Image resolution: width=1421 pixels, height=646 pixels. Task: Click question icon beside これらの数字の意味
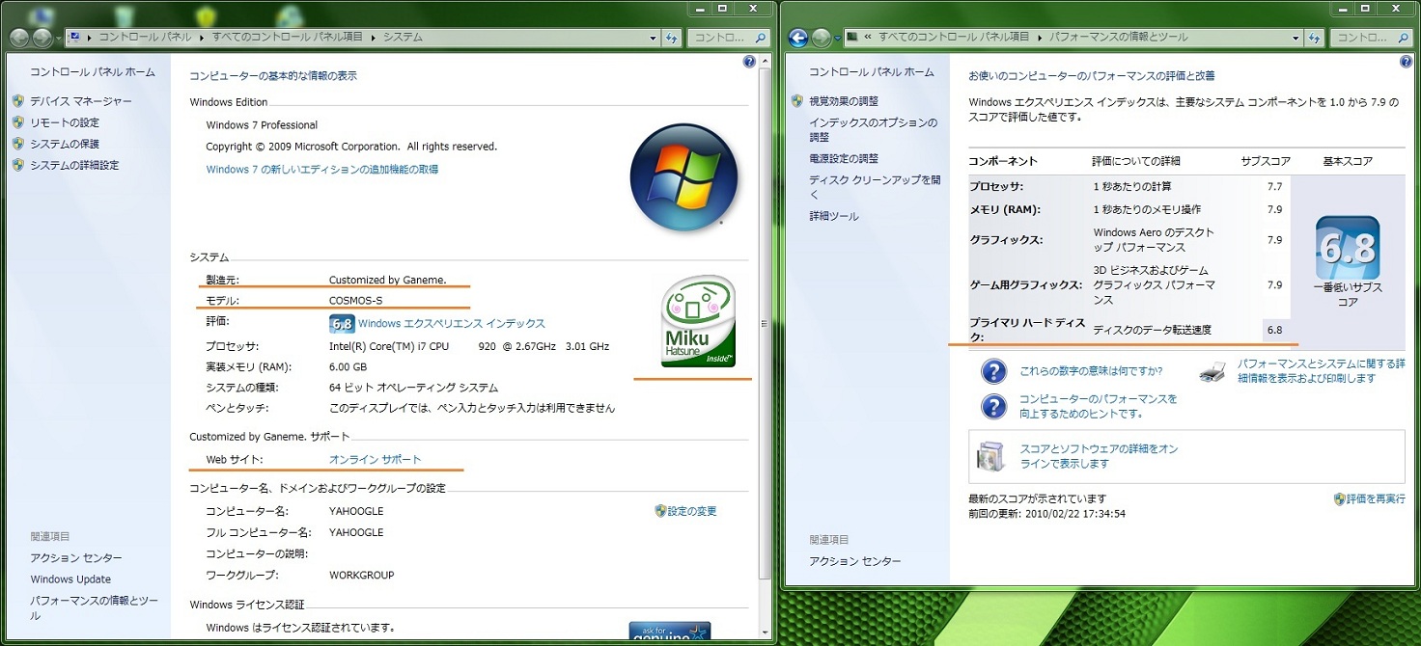point(994,371)
